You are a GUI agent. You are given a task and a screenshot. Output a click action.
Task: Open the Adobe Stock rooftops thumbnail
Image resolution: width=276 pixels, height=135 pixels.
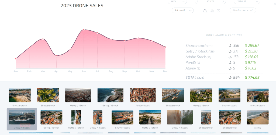click(x=143, y=95)
